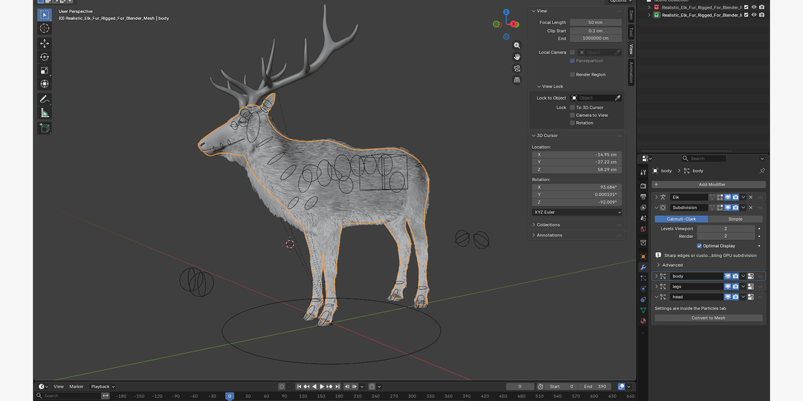Switch to orthographic grid view icon
Screen dimensions: 803x401
[517, 80]
